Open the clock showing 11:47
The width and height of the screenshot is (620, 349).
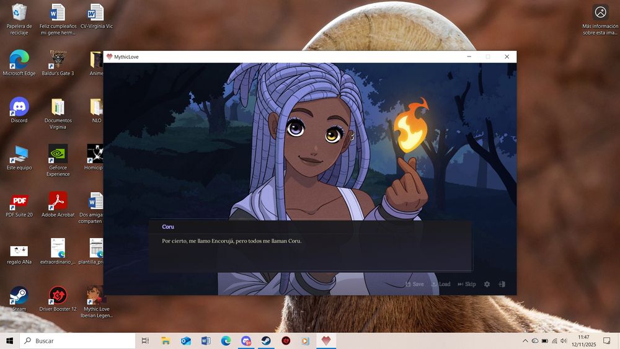[583, 341]
